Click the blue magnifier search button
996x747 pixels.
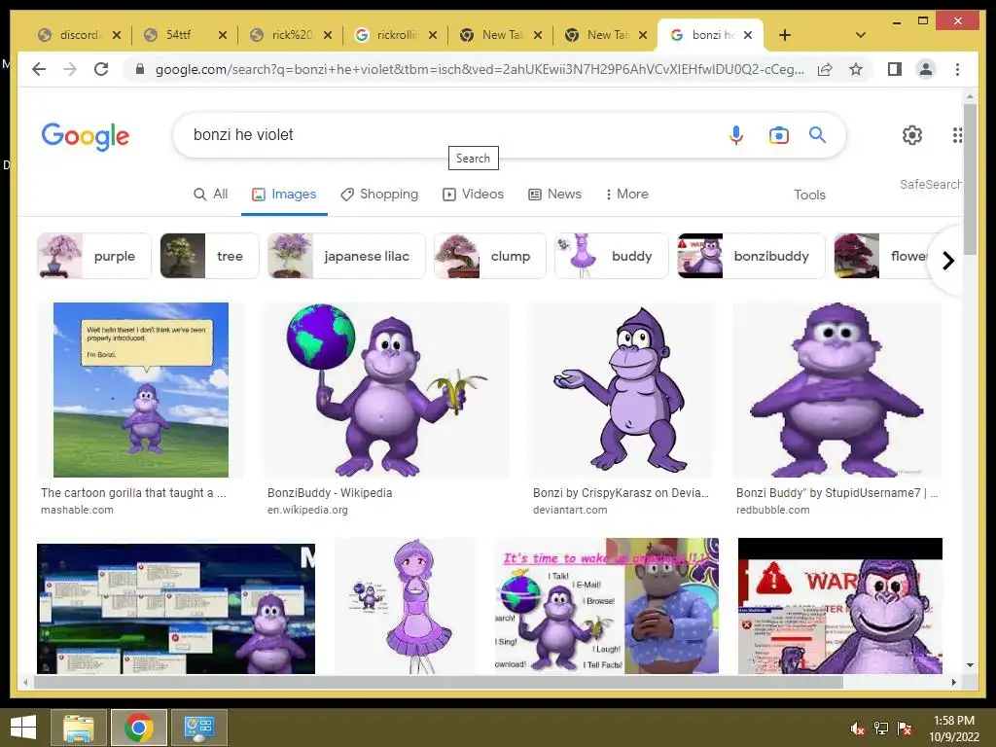[817, 134]
